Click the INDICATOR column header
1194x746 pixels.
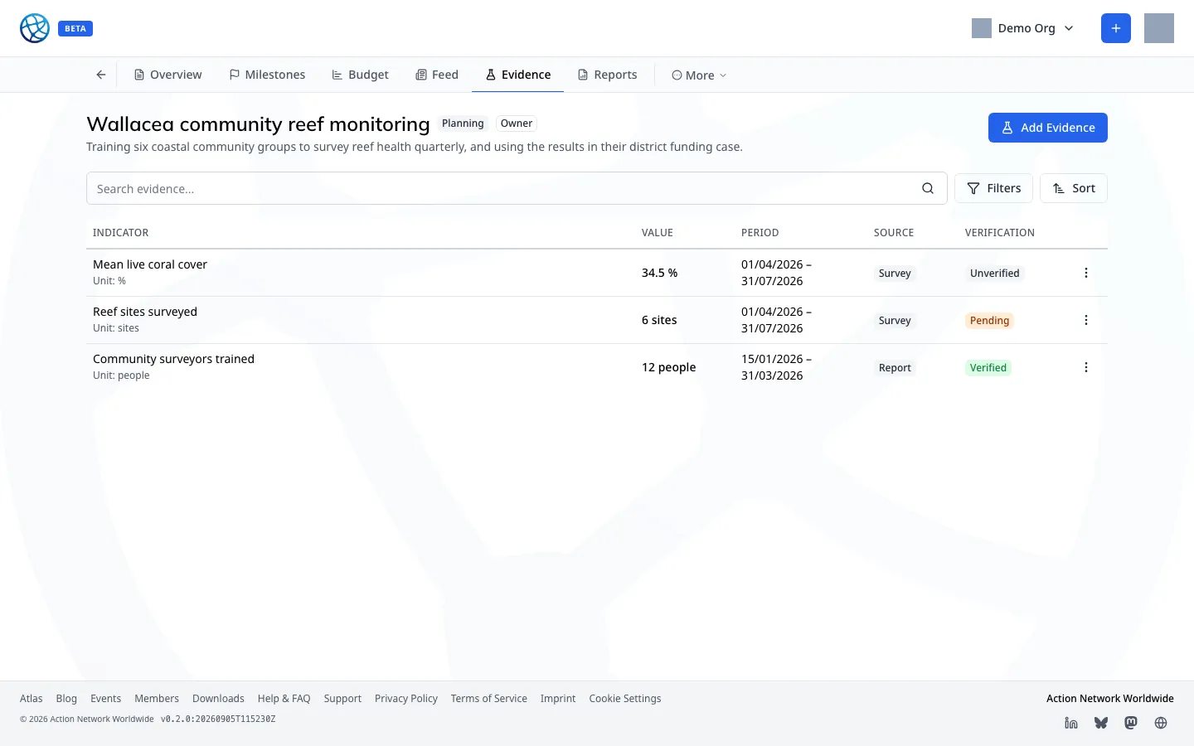point(121,233)
